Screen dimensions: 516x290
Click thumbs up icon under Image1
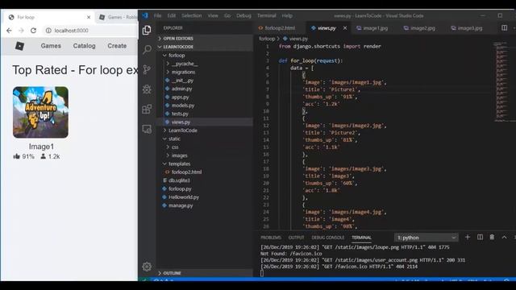(x=16, y=156)
